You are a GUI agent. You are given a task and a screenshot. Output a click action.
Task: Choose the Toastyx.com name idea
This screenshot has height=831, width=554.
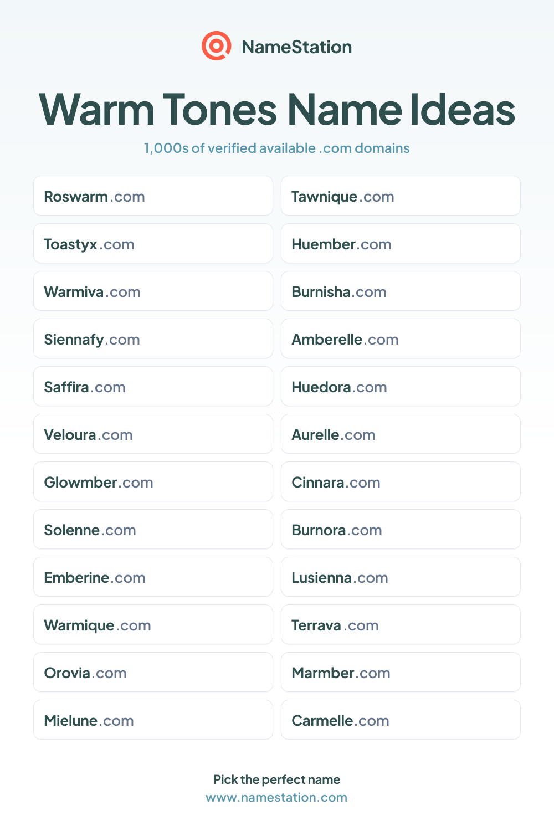pyautogui.click(x=153, y=243)
